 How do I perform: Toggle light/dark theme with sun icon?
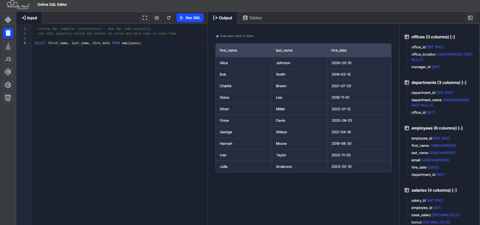tap(157, 18)
